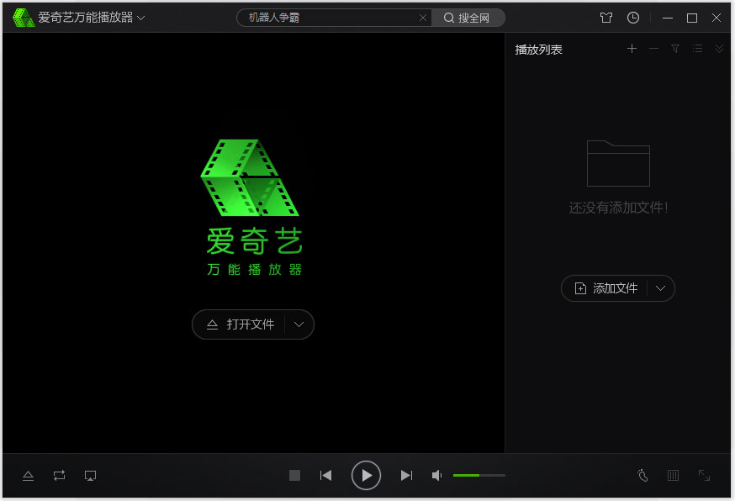Add item with playlist plus icon
Screen dimensions: 735x501
point(632,49)
